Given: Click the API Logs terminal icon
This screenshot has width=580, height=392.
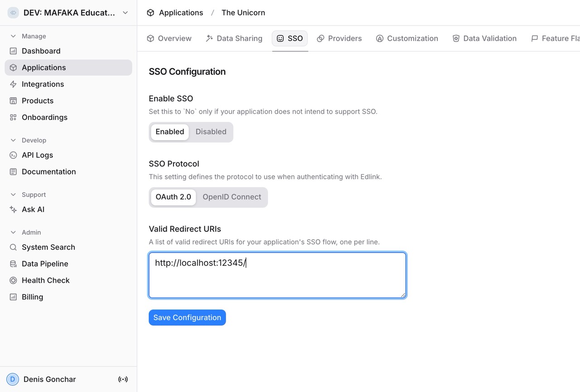Looking at the screenshot, I should pos(13,155).
